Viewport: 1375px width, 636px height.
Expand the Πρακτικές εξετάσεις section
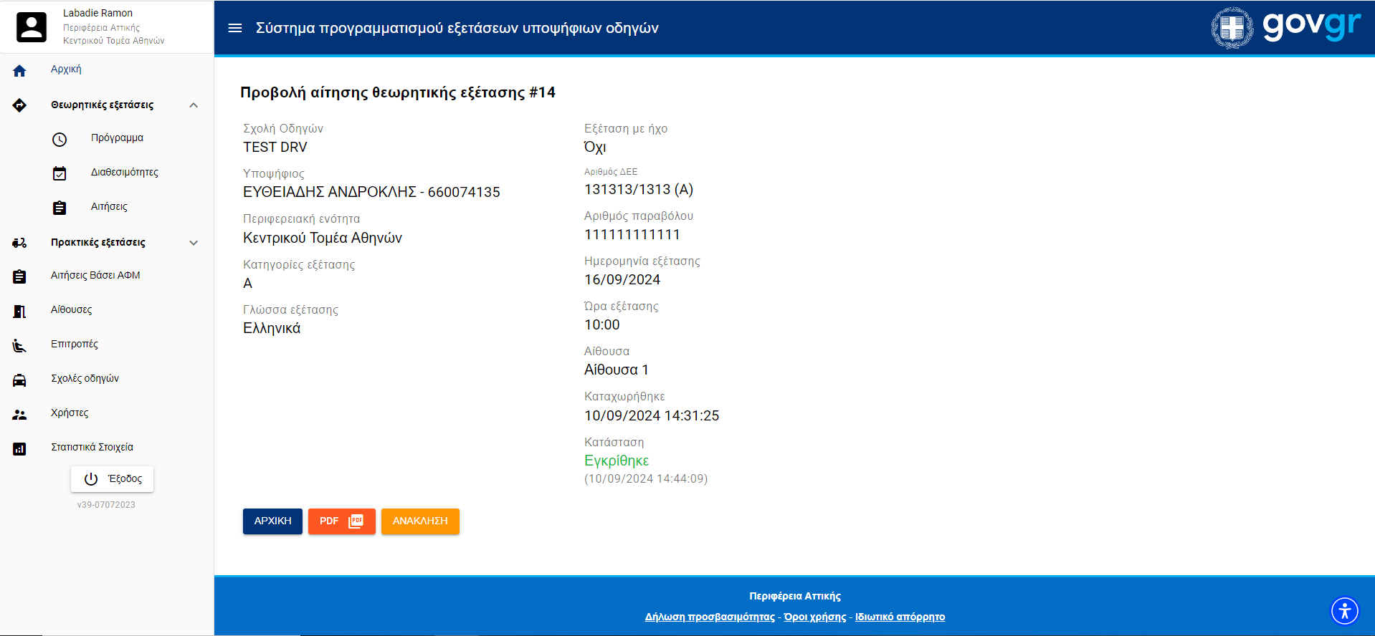(x=194, y=243)
